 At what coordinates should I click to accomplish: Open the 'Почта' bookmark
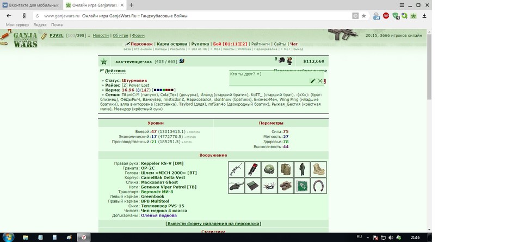click(57, 25)
